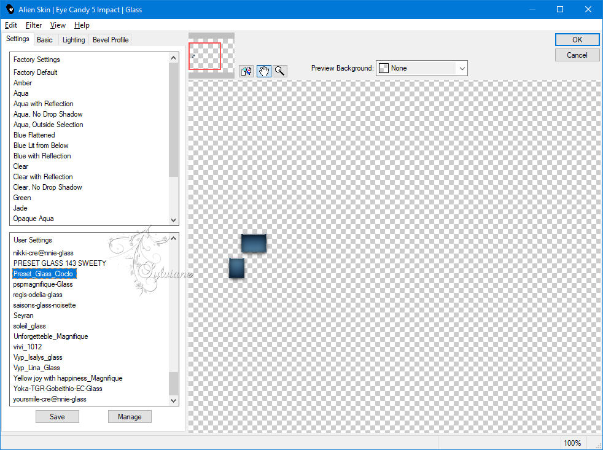Select Clear with Reflection preset

click(x=43, y=177)
